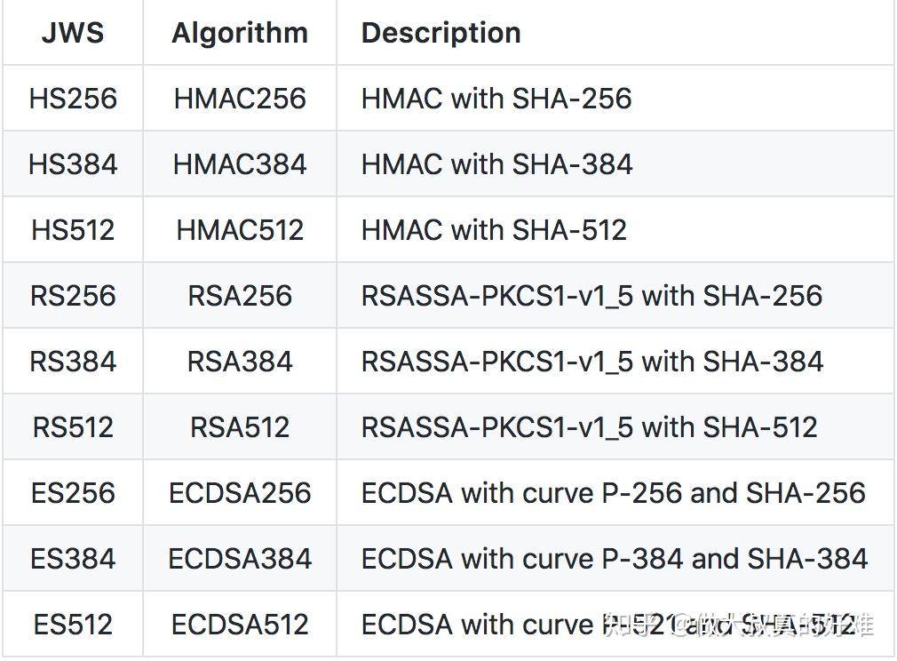The height and width of the screenshot is (661, 897).
Task: Click 'RSASSA-PKCS1-v1_5 with SHA-512' description
Action: pyautogui.click(x=589, y=427)
